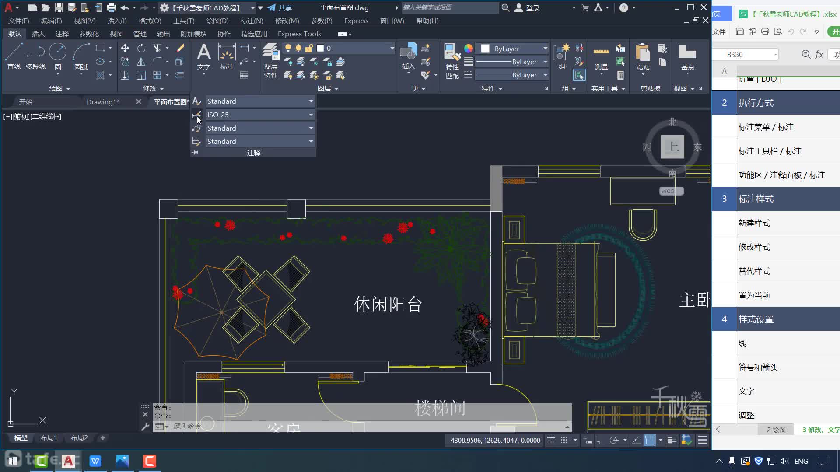Click 登录 sign-in button
This screenshot has height=472, width=840.
[527, 8]
